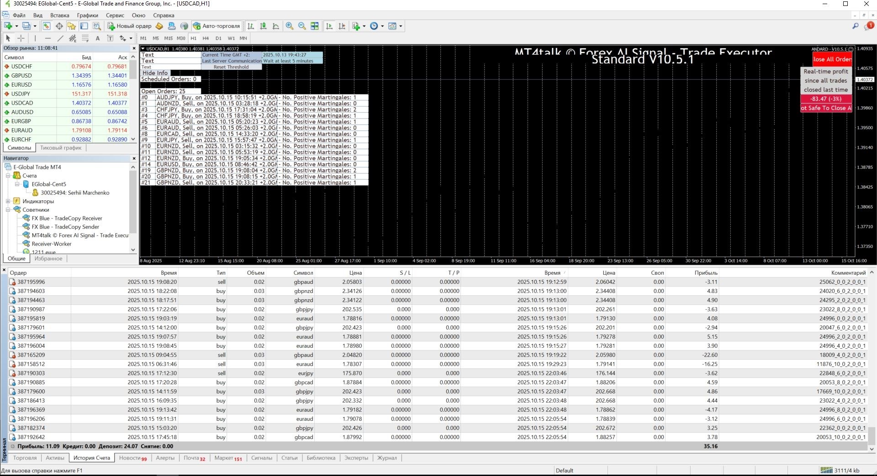Image resolution: width=877 pixels, height=476 pixels.
Task: Select the trendline drawing tool
Action: pyautogui.click(x=60, y=38)
